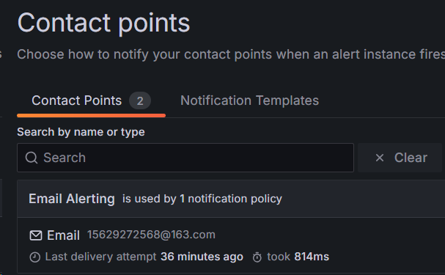
Task: Click the stopwatch icon before took 814ms
Action: [257, 257]
